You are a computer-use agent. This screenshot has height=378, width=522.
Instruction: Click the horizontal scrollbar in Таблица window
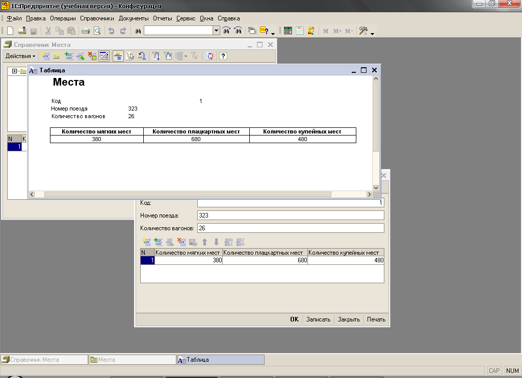[x=188, y=194]
